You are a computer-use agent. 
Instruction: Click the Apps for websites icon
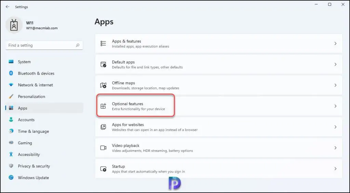tap(103, 127)
